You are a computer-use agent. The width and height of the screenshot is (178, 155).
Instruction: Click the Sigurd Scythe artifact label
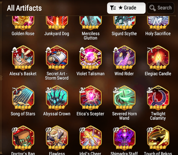click(124, 34)
